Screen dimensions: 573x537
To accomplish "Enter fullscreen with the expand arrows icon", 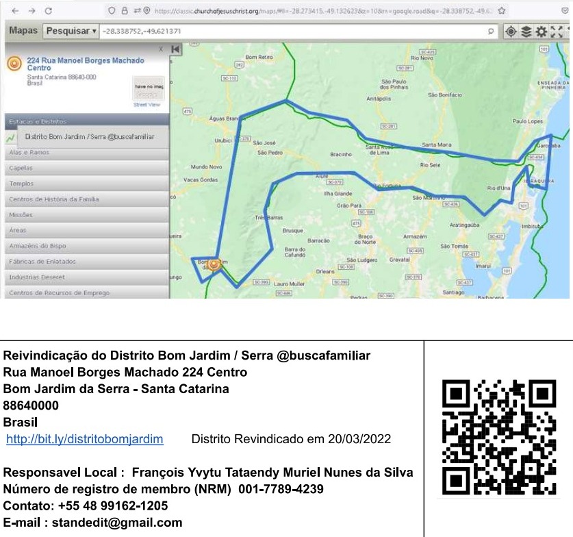I will point(557,32).
